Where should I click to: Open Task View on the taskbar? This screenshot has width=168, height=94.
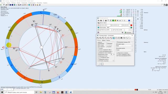36,92
